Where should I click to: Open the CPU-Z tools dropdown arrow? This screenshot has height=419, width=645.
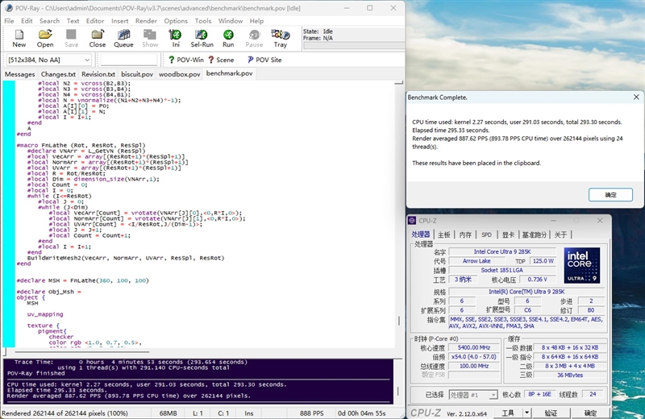tap(526, 413)
